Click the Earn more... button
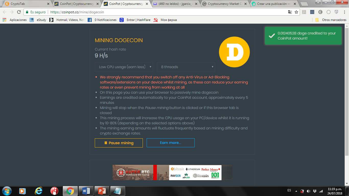 171,143
